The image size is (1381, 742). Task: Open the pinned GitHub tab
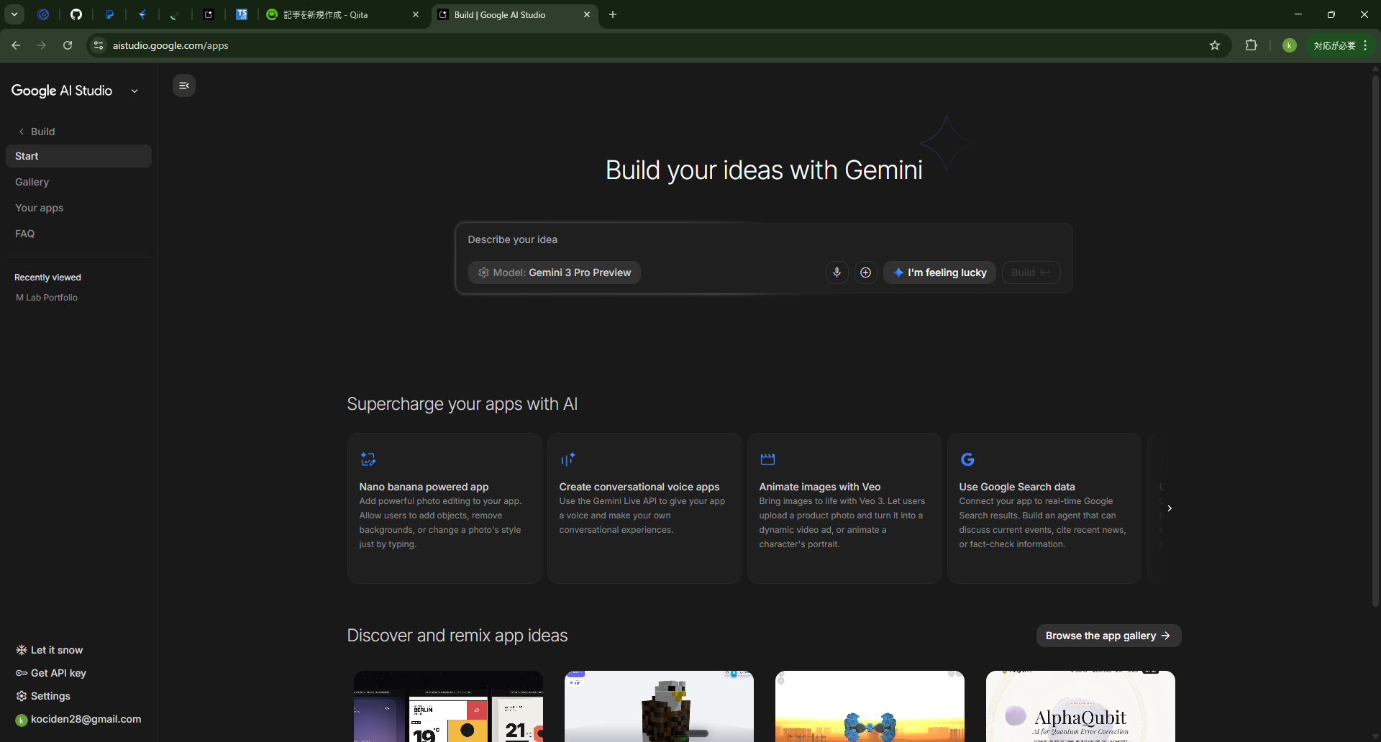point(76,14)
